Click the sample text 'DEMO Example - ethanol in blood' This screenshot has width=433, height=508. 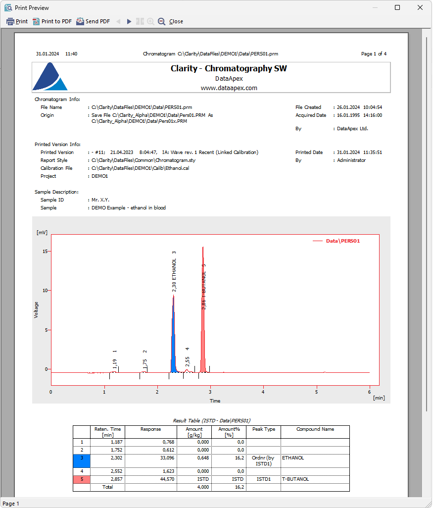(x=129, y=208)
